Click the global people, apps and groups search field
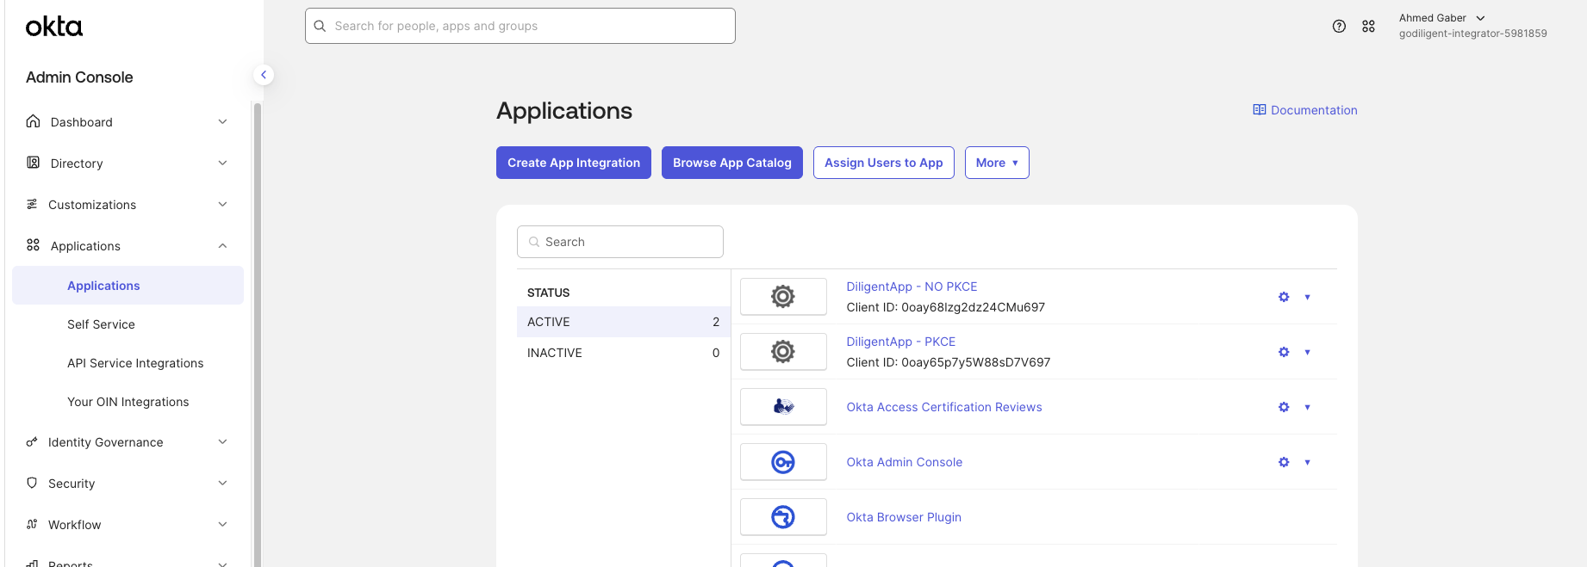1587x567 pixels. 520,26
